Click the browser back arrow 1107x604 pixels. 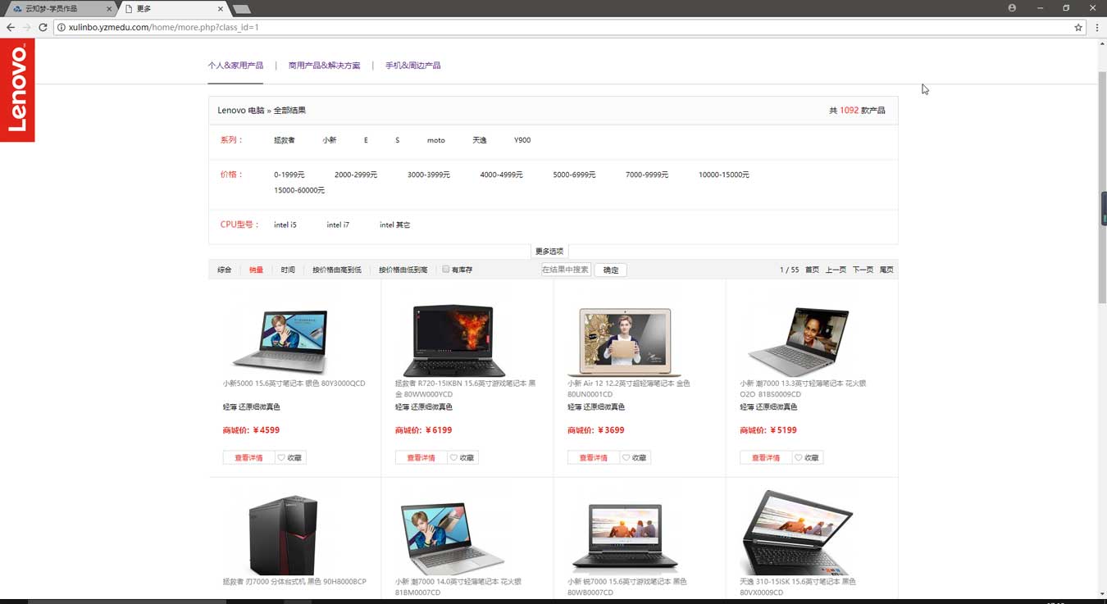(x=11, y=27)
